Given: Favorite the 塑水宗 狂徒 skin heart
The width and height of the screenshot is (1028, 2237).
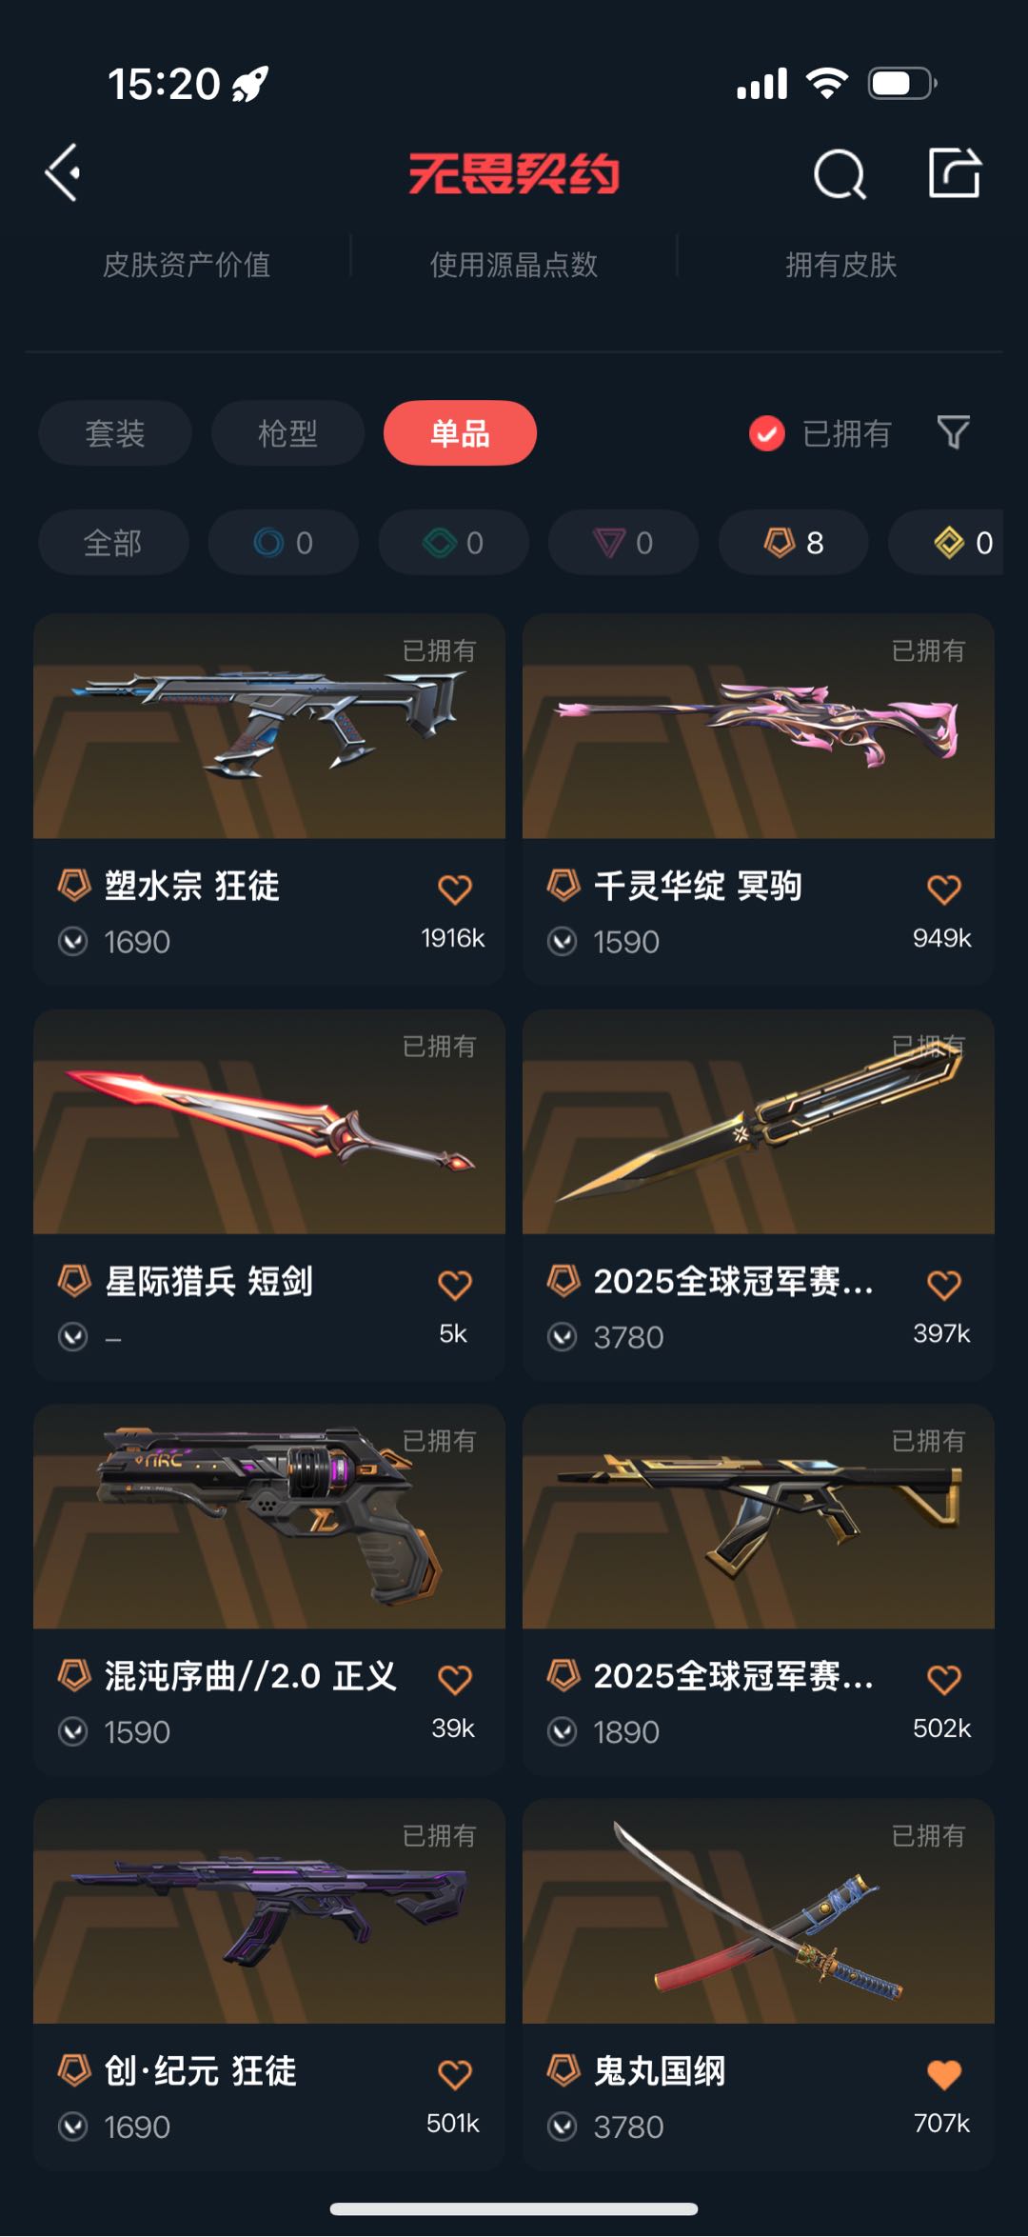Looking at the screenshot, I should (x=454, y=889).
